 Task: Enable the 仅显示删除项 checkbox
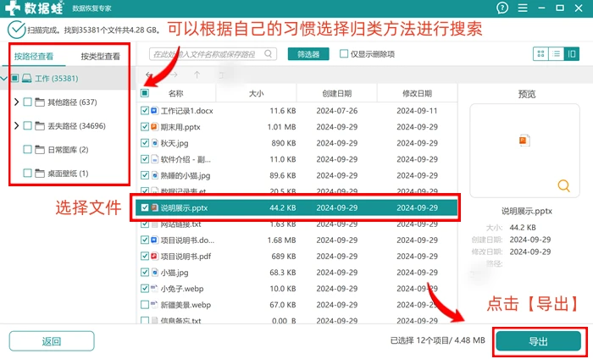344,54
